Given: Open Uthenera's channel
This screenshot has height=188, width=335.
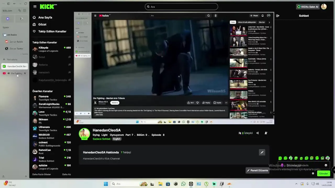Looking at the screenshot, I should click(x=52, y=128).
